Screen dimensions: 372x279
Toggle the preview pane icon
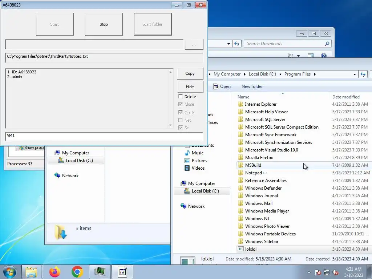click(310, 56)
